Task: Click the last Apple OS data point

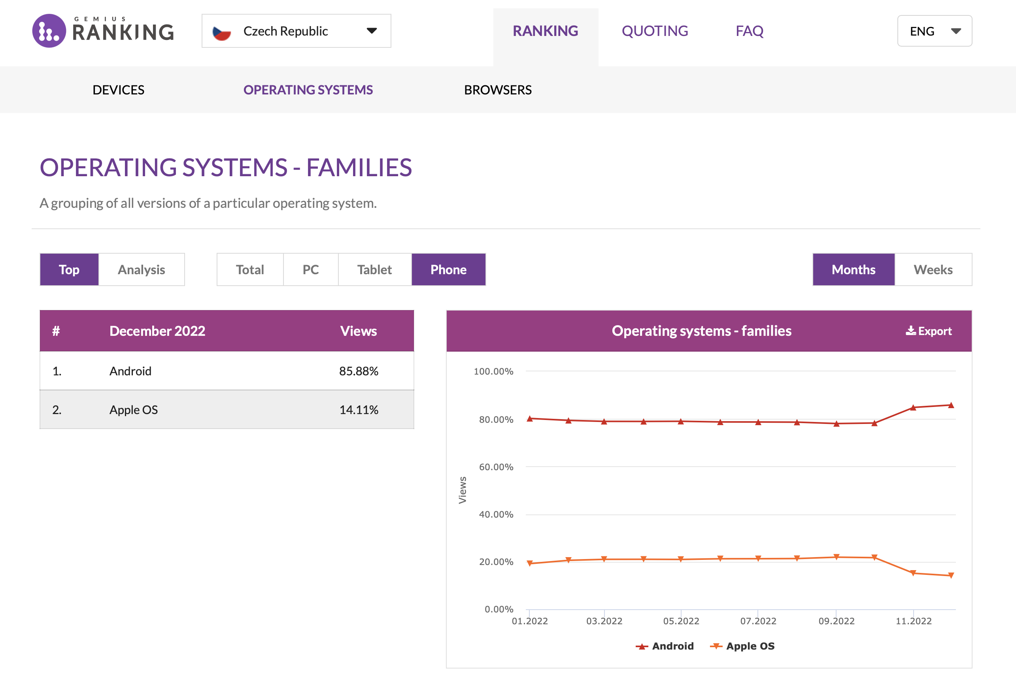Action: pyautogui.click(x=951, y=576)
